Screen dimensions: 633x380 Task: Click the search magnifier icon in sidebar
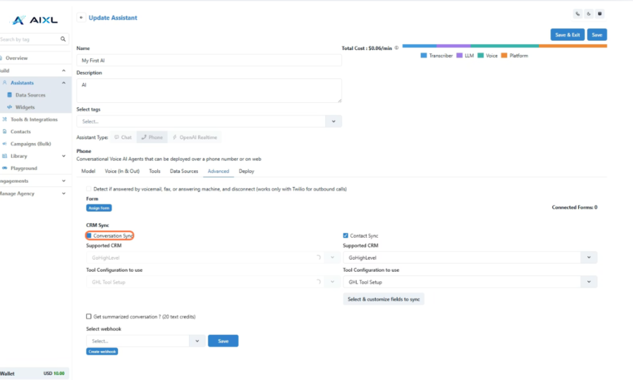[63, 39]
